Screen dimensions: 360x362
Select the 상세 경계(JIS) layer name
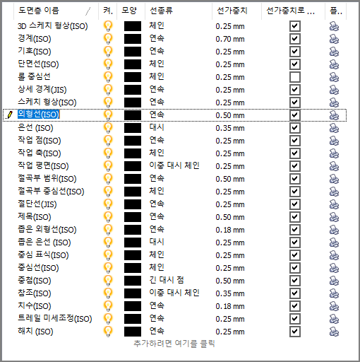(x=42, y=90)
